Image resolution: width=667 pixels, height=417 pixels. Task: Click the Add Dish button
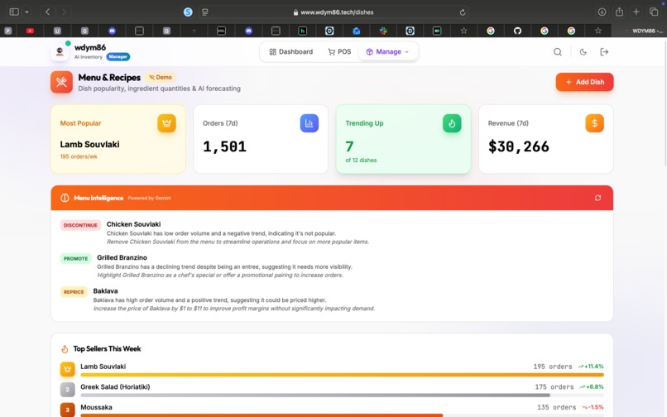point(584,82)
